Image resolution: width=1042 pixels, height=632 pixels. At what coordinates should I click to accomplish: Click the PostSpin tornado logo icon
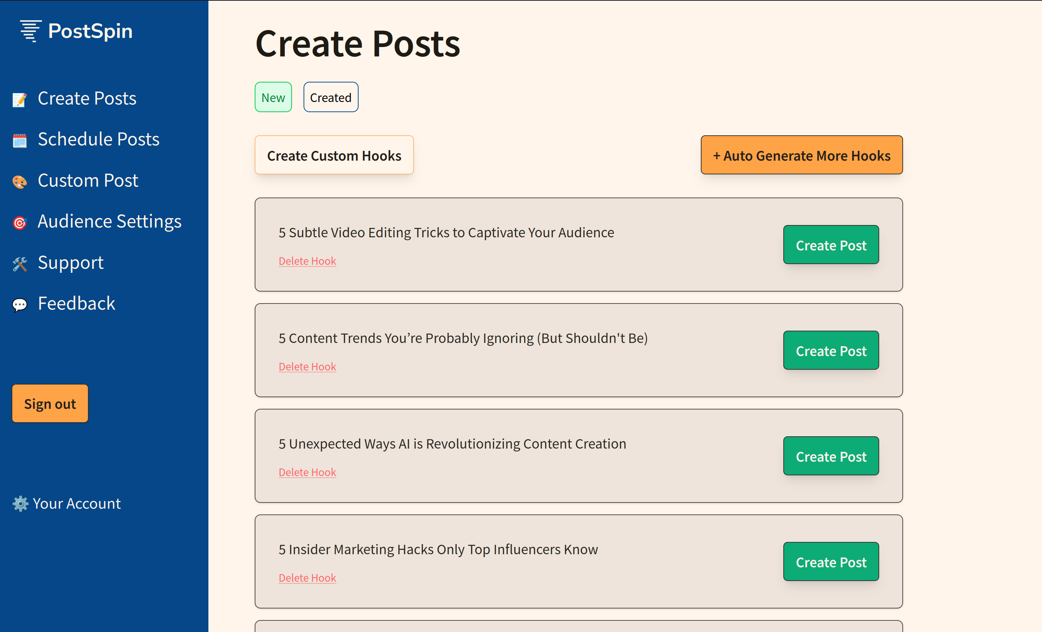[x=30, y=31]
